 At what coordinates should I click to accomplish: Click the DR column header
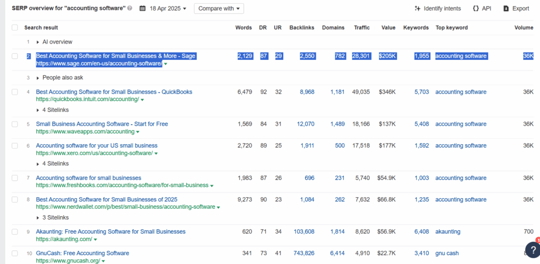click(263, 28)
